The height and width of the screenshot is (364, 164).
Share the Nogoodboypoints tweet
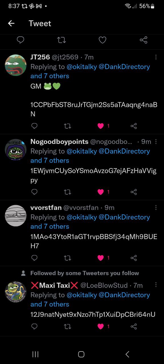click(134, 192)
